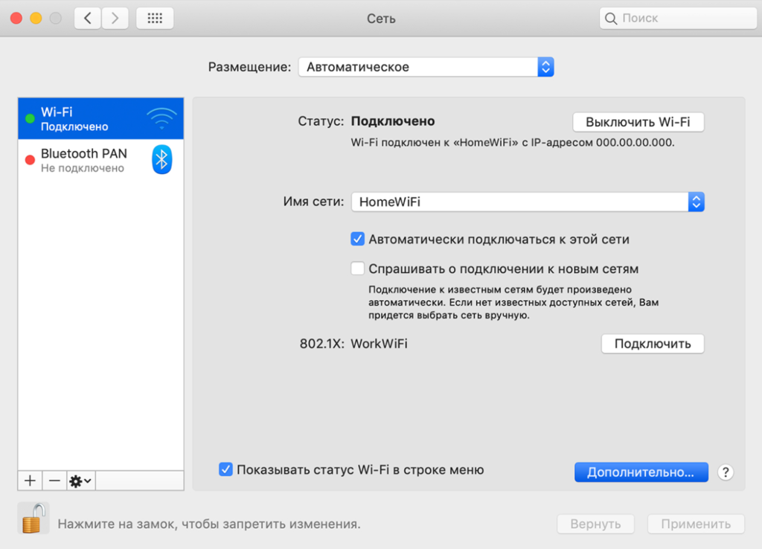Show all preferences grid icon
The width and height of the screenshot is (762, 549).
[x=155, y=19]
